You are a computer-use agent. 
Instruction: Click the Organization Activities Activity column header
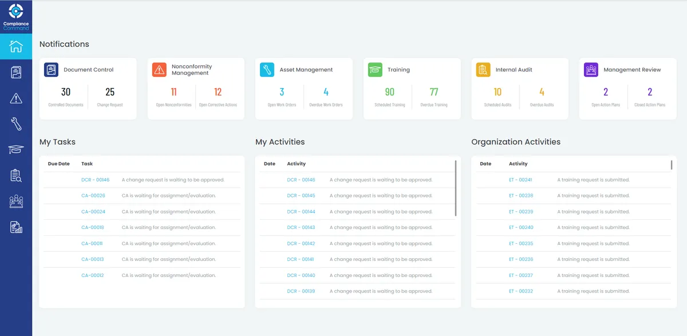point(518,164)
